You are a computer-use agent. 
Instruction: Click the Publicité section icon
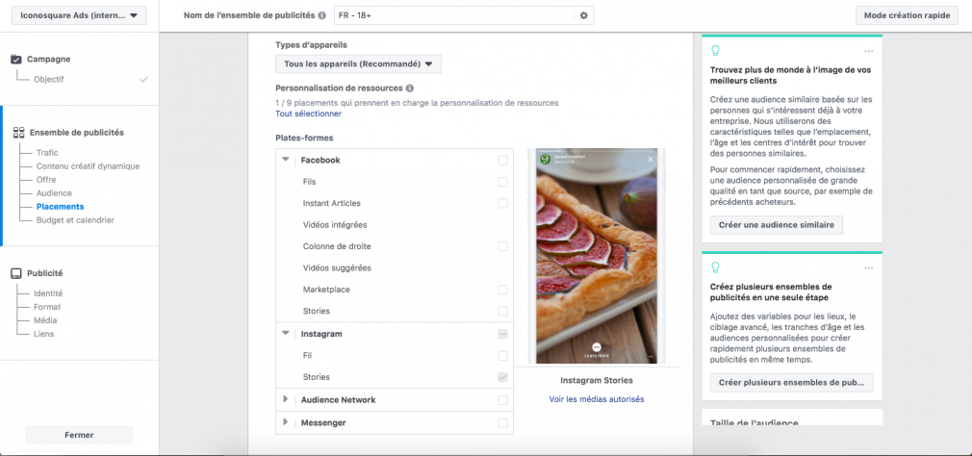pyautogui.click(x=16, y=273)
